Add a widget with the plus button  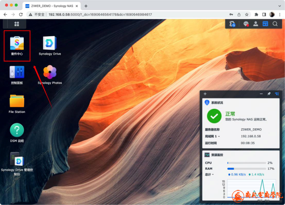(x=205, y=94)
